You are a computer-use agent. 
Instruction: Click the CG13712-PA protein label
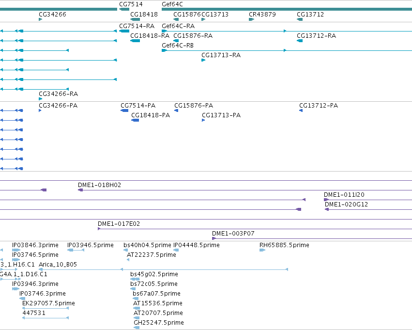pos(319,106)
